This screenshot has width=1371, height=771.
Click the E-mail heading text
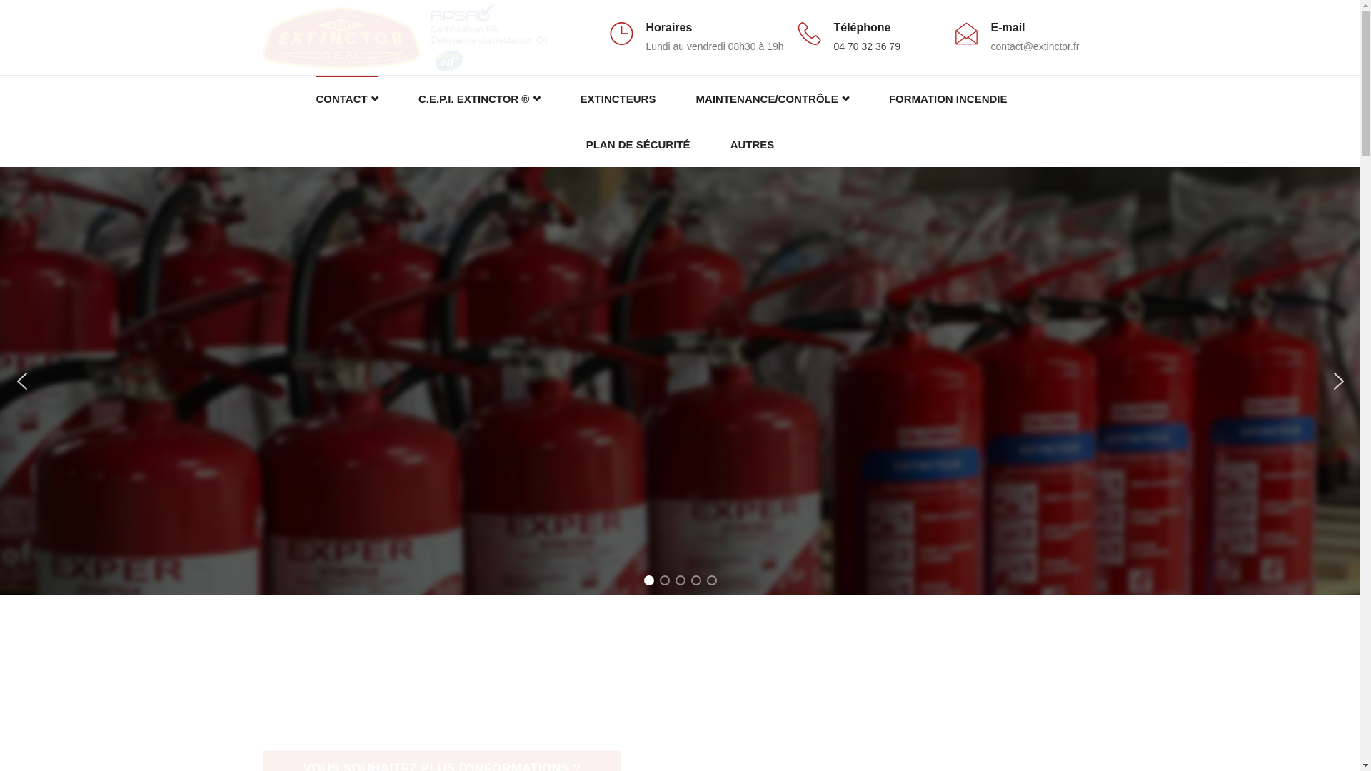point(1008,27)
